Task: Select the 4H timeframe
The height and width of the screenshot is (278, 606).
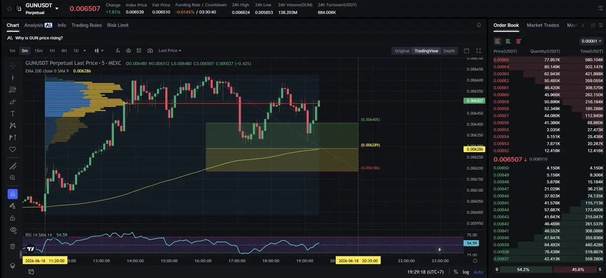Action: (64, 50)
